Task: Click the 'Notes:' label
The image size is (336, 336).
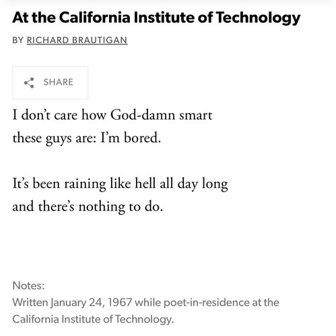Action: point(28,286)
